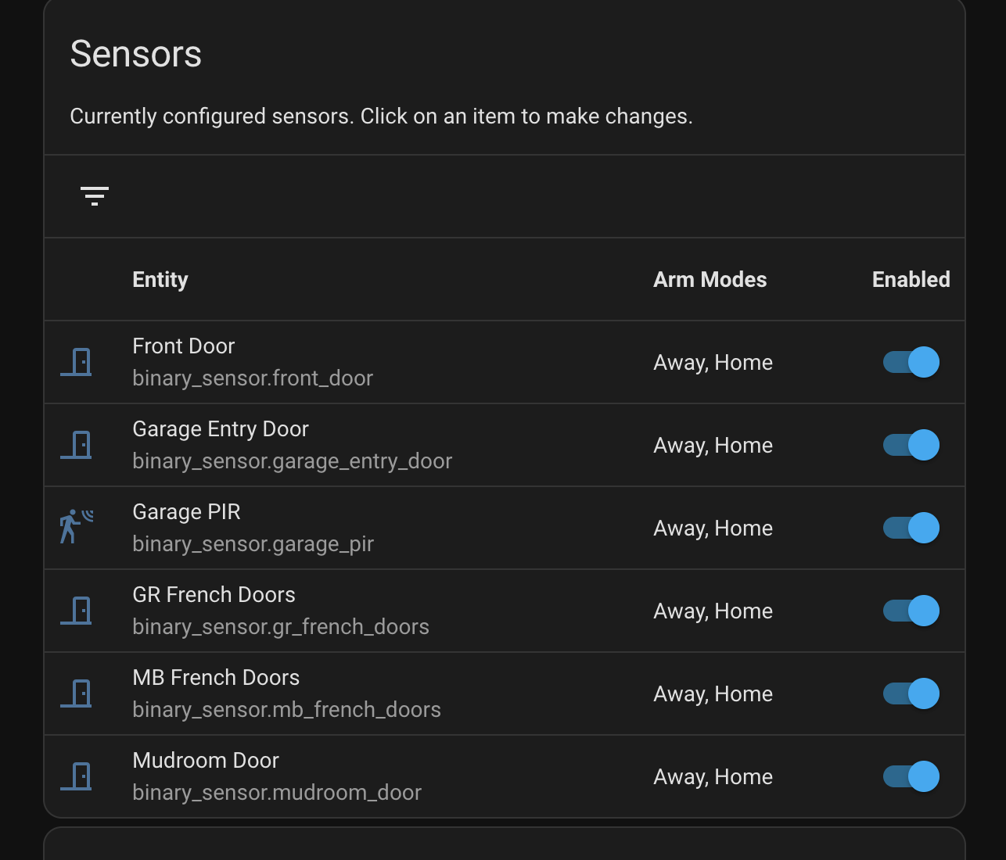1006x860 pixels.
Task: Click the Enabled column header
Action: pos(911,279)
